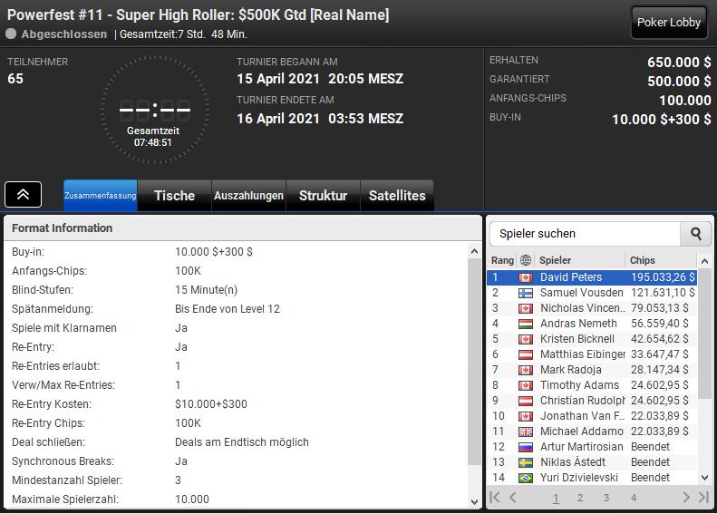Select the Yuri Dzivielevski row
Viewport: 717px width, 514px height.
click(x=592, y=478)
